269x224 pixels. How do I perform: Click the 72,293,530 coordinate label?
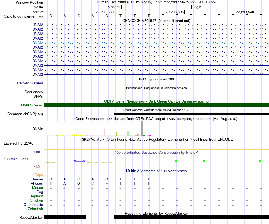[x=104, y=12]
